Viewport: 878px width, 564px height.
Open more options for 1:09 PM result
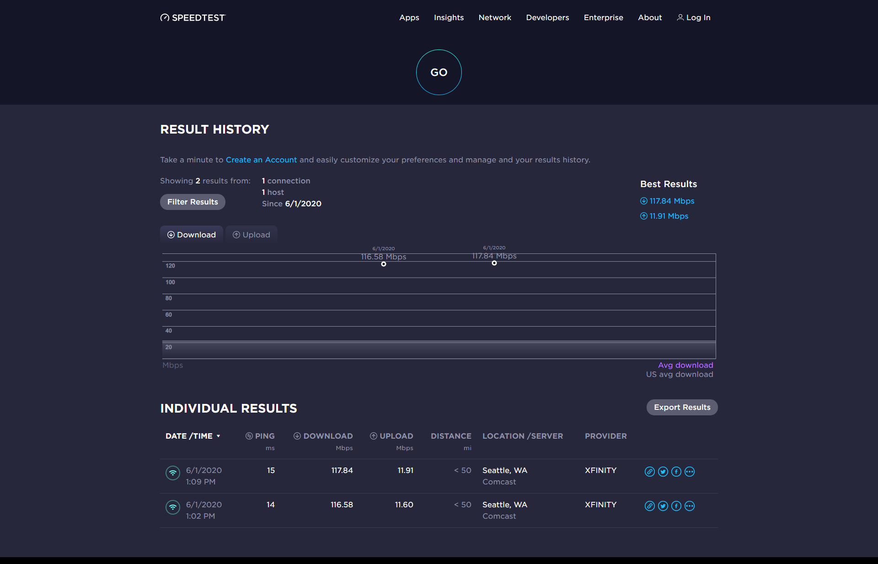point(690,472)
